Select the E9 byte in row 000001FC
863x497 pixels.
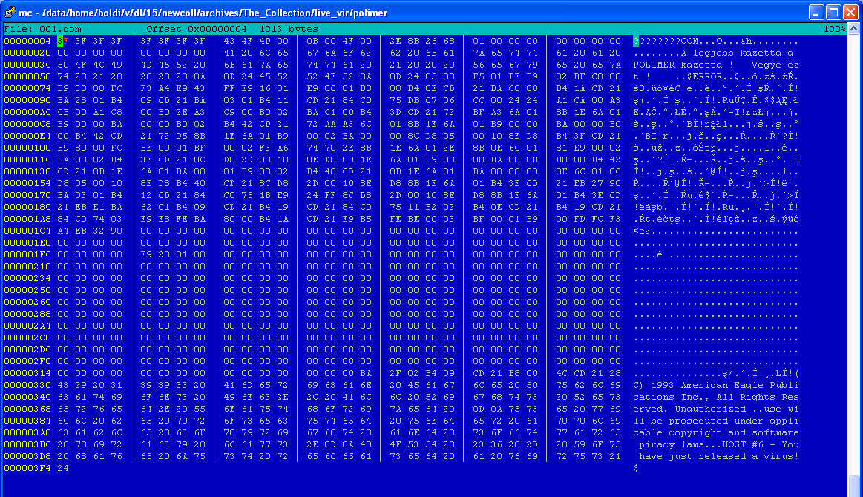[x=146, y=254]
